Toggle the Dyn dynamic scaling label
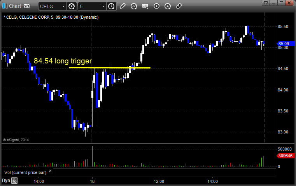Viewport: 296px width, 186px height. [6, 181]
